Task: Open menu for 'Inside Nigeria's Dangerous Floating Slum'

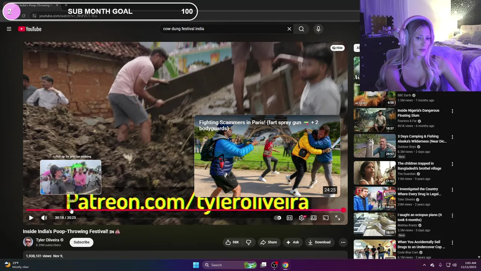Action: (x=452, y=111)
